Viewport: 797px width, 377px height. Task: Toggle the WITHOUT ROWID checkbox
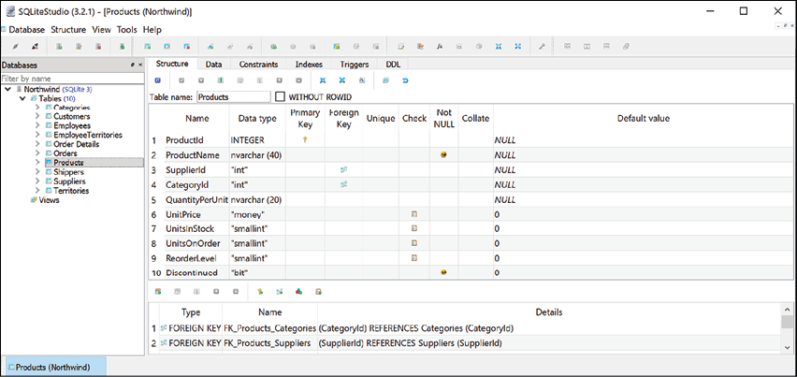(x=280, y=96)
